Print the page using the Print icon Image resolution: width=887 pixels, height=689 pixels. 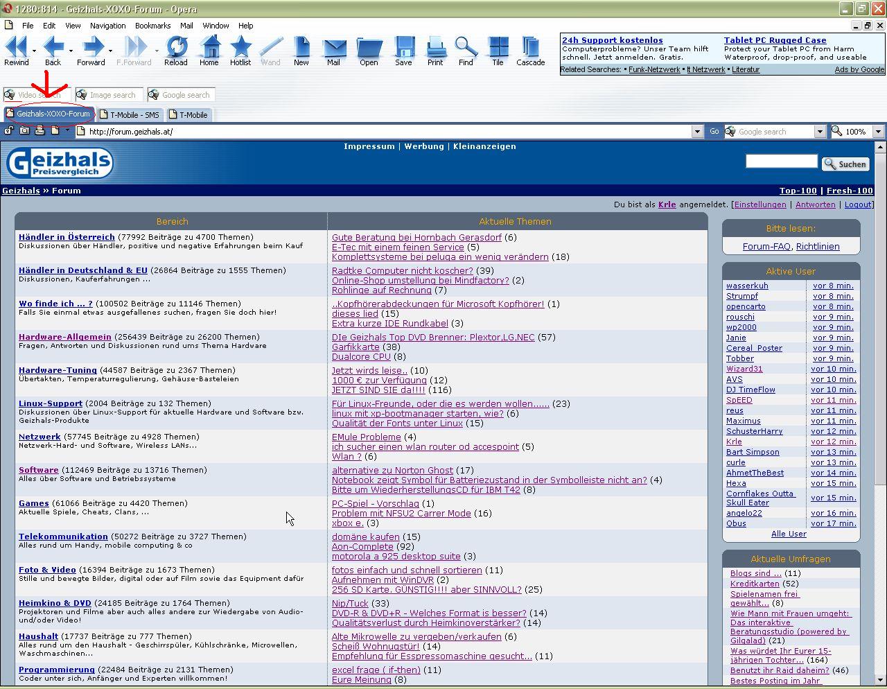coord(435,47)
